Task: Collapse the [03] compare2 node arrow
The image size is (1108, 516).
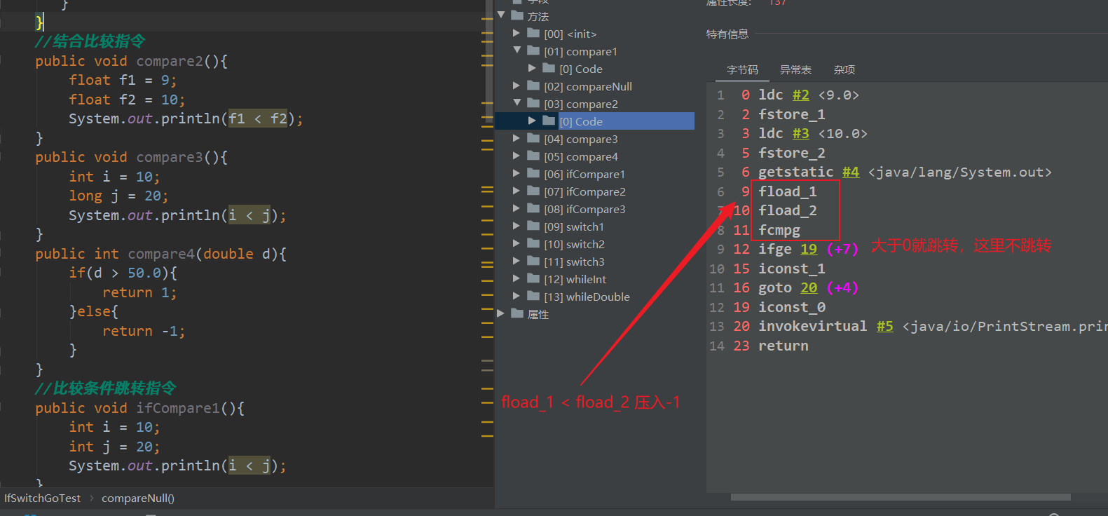Action: 517,103
